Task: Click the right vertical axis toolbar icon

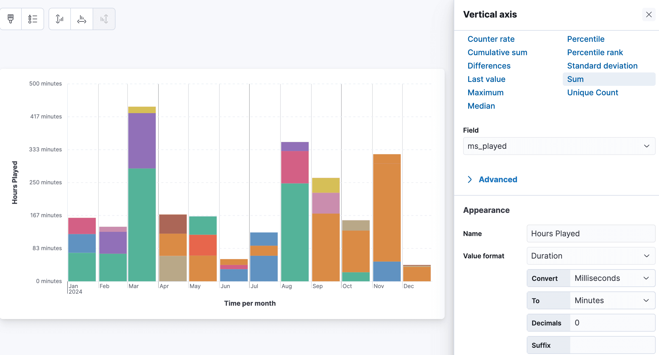Action: coord(104,19)
